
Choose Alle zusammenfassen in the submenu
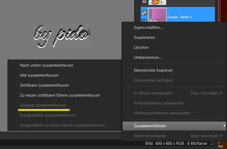click(x=39, y=75)
